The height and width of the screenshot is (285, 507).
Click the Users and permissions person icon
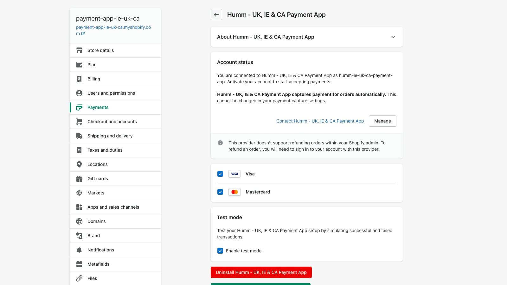[79, 93]
